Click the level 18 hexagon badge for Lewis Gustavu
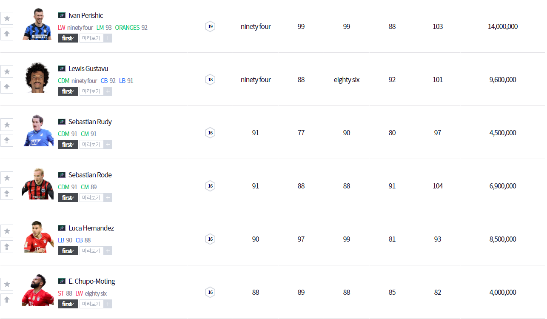The width and height of the screenshot is (547, 319). point(210,80)
